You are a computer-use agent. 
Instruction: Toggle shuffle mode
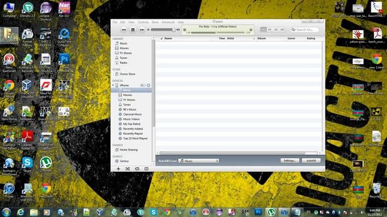(x=128, y=169)
